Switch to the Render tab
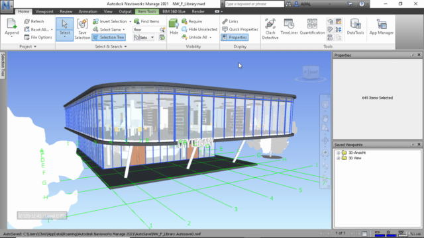 (x=198, y=12)
